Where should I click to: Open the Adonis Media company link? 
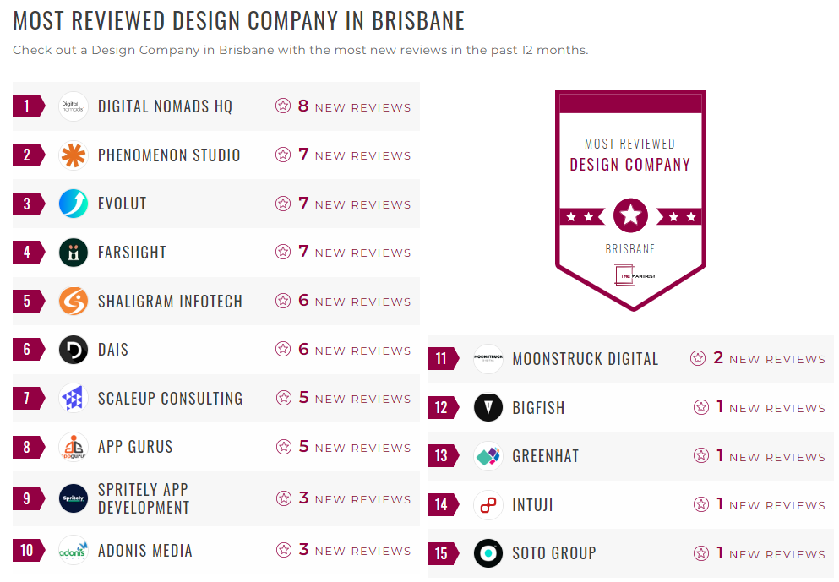pos(145,551)
